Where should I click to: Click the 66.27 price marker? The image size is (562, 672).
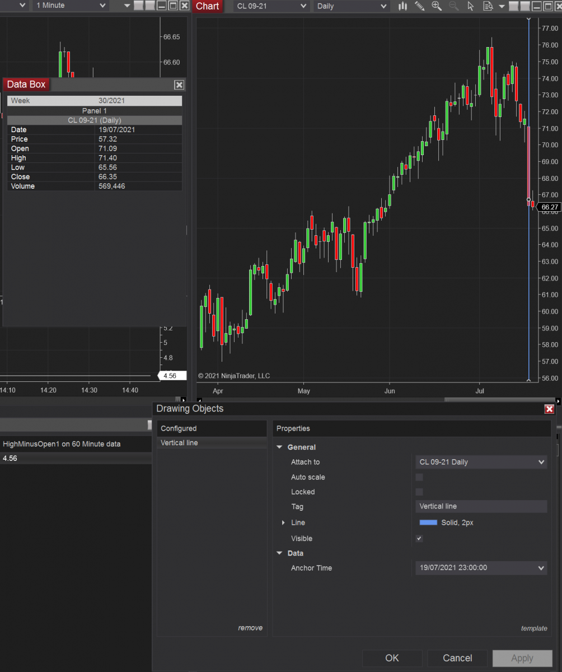(550, 207)
